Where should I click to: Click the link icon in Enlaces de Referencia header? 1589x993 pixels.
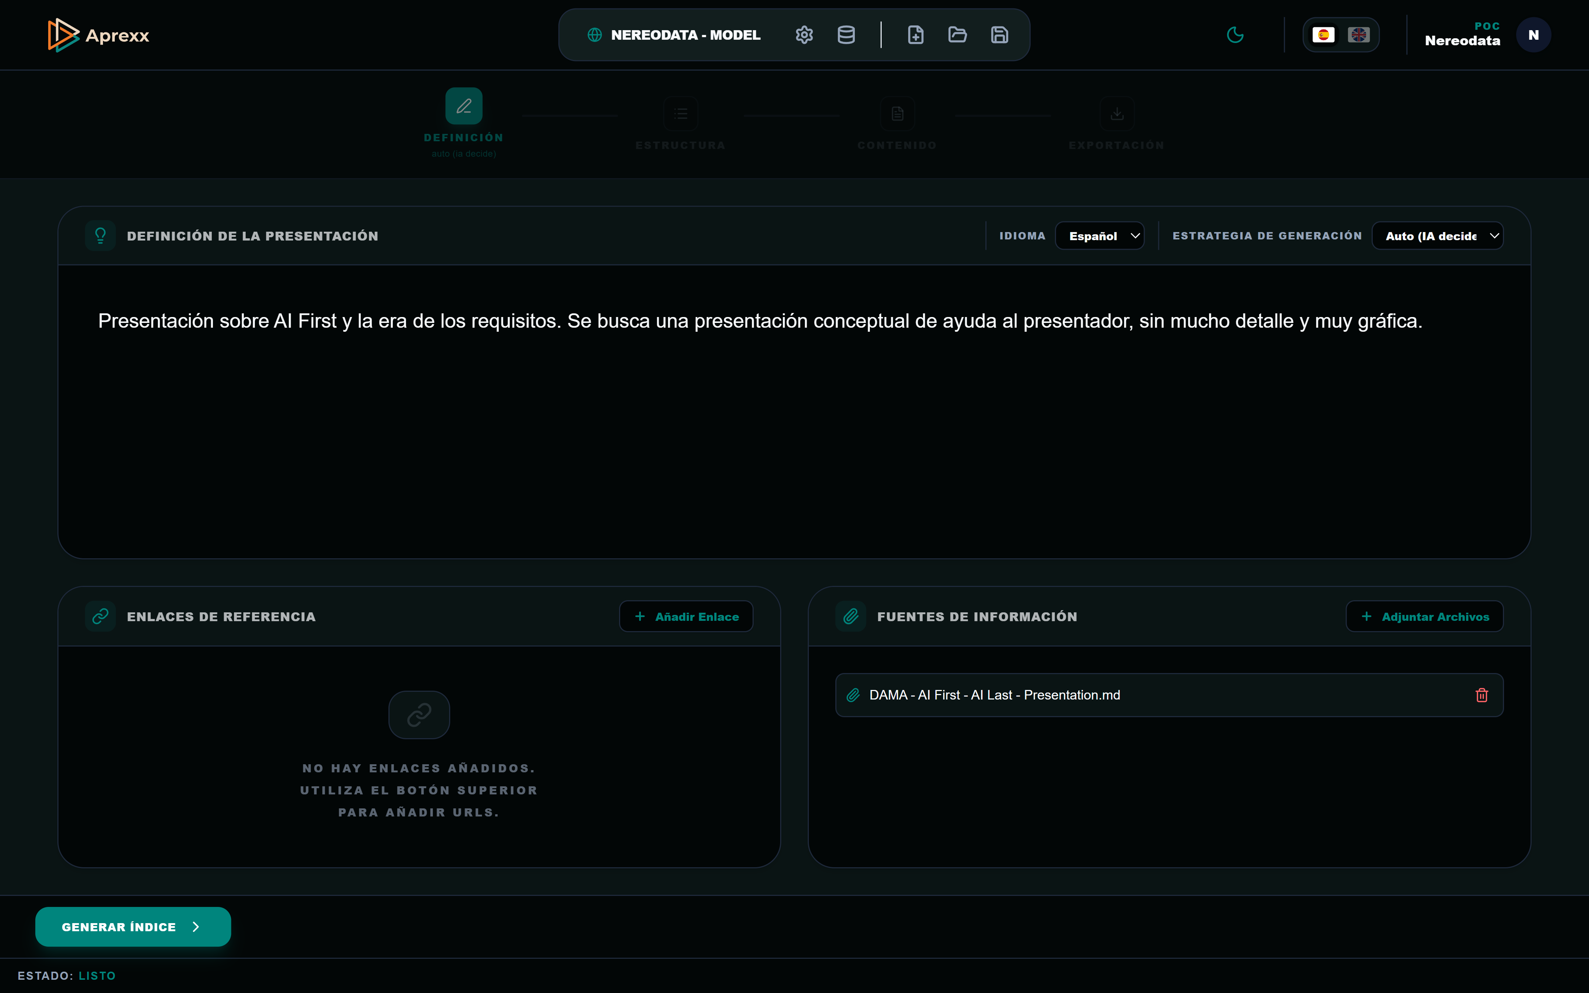(100, 616)
